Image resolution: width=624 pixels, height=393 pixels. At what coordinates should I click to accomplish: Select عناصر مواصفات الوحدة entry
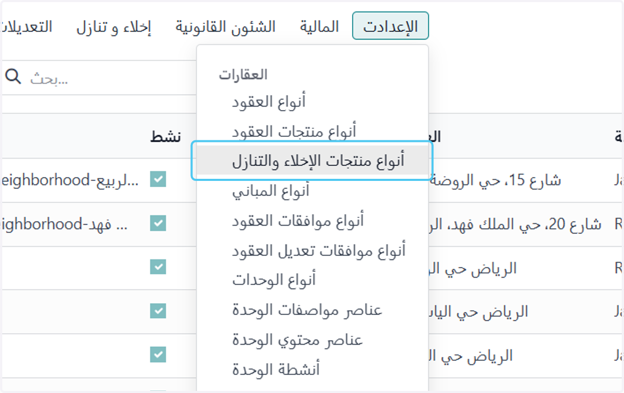[x=307, y=310]
